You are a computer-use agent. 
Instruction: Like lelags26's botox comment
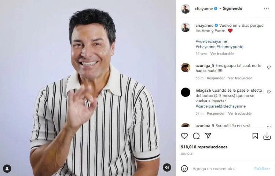point(269,92)
